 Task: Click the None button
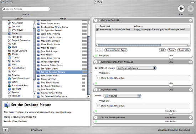171,50
